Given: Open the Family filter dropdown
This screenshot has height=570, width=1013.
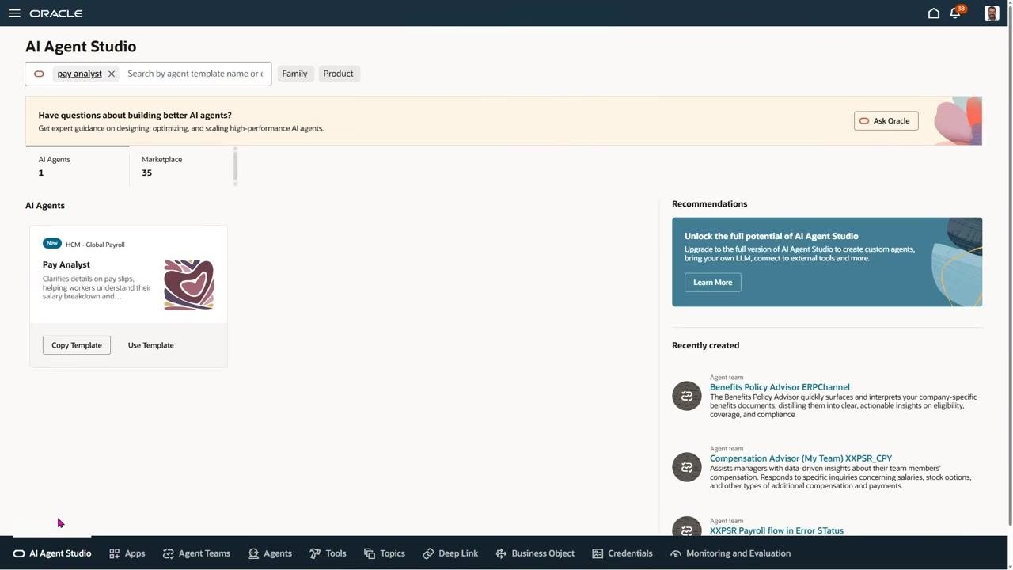Looking at the screenshot, I should pos(294,74).
